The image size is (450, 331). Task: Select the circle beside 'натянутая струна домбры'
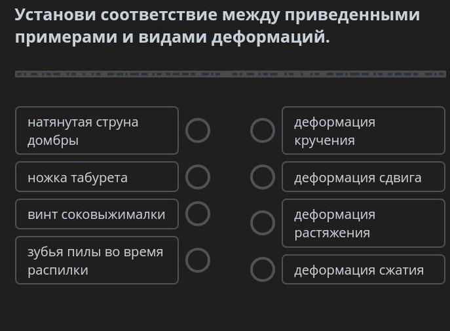[x=198, y=130]
